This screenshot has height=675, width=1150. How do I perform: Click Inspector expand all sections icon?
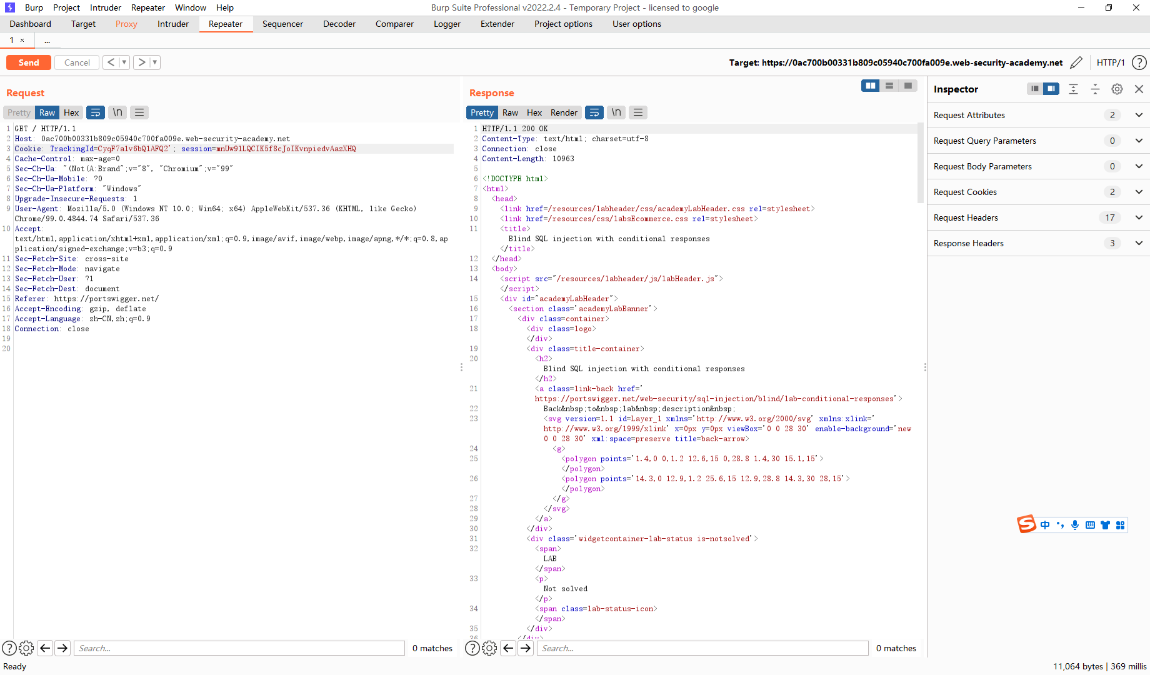(1073, 89)
